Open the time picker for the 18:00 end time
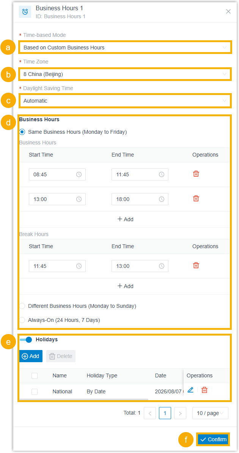 (x=140, y=199)
